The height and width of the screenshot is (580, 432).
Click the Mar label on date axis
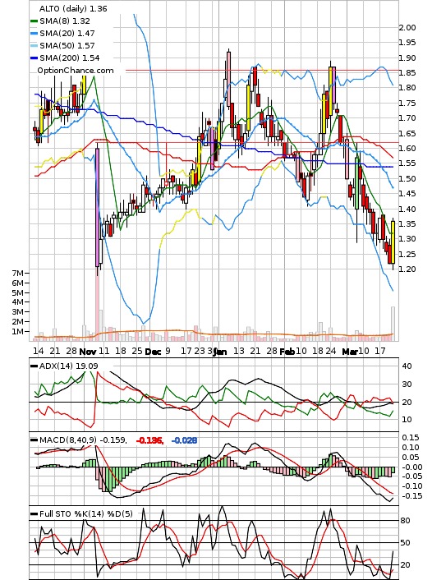click(x=349, y=352)
